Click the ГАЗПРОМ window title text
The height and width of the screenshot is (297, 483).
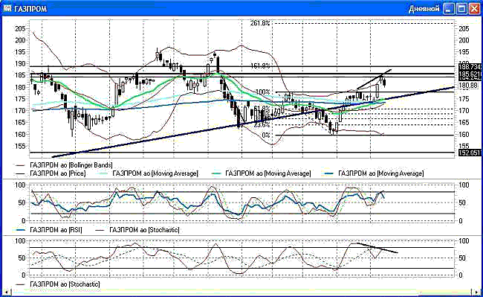click(x=30, y=9)
